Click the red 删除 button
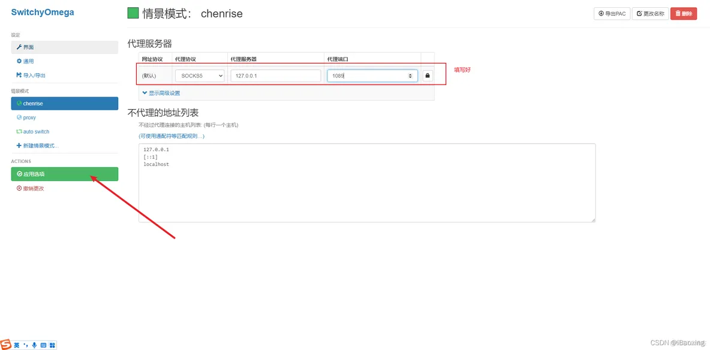The height and width of the screenshot is (350, 710). point(684,14)
